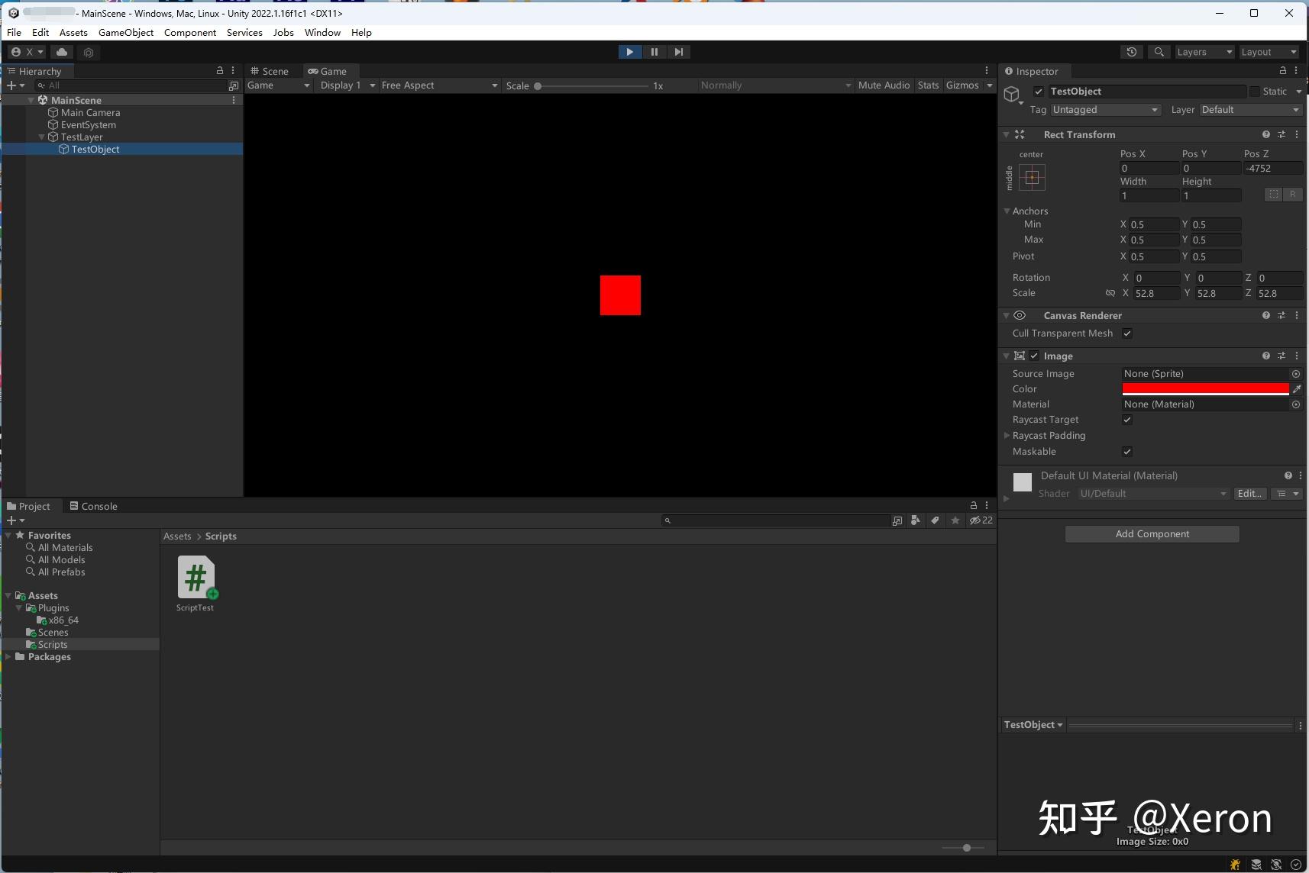Toggle Cull Transparent Mesh off

point(1126,333)
